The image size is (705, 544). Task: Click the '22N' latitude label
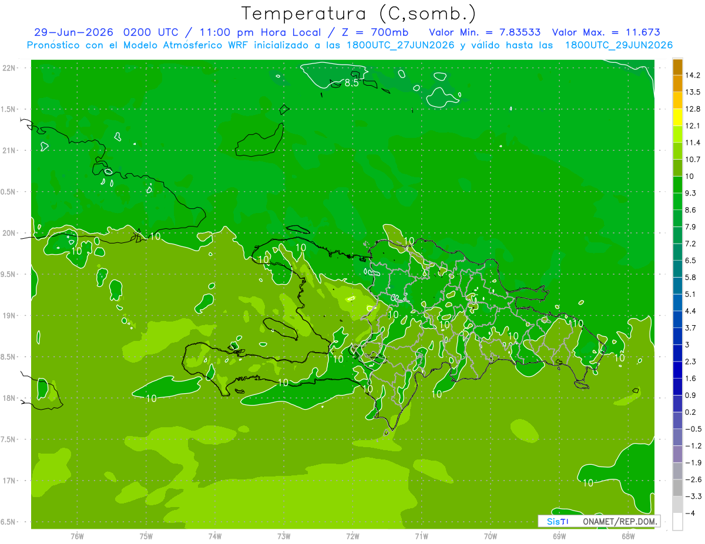coord(9,68)
